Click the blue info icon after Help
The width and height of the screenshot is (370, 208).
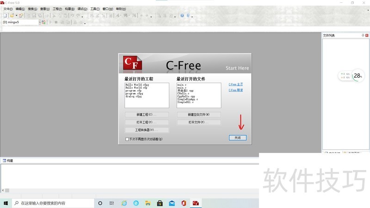(188, 16)
